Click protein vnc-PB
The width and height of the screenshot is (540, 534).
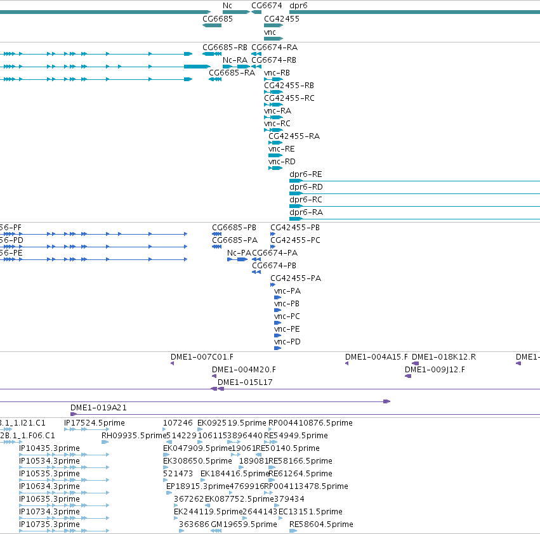(x=287, y=304)
